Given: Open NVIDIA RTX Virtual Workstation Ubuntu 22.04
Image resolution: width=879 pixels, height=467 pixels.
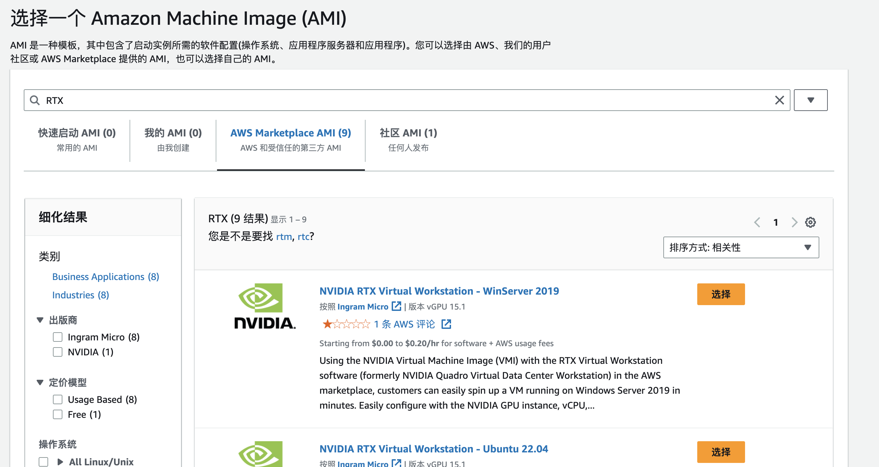Looking at the screenshot, I should 433,449.
